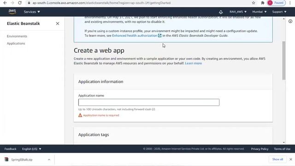Close the Elastic Beanstalk side panel

coord(58,24)
